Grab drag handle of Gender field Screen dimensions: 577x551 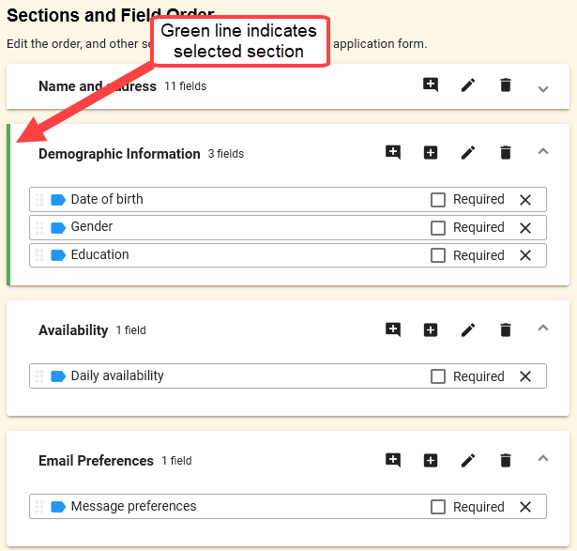pos(39,228)
